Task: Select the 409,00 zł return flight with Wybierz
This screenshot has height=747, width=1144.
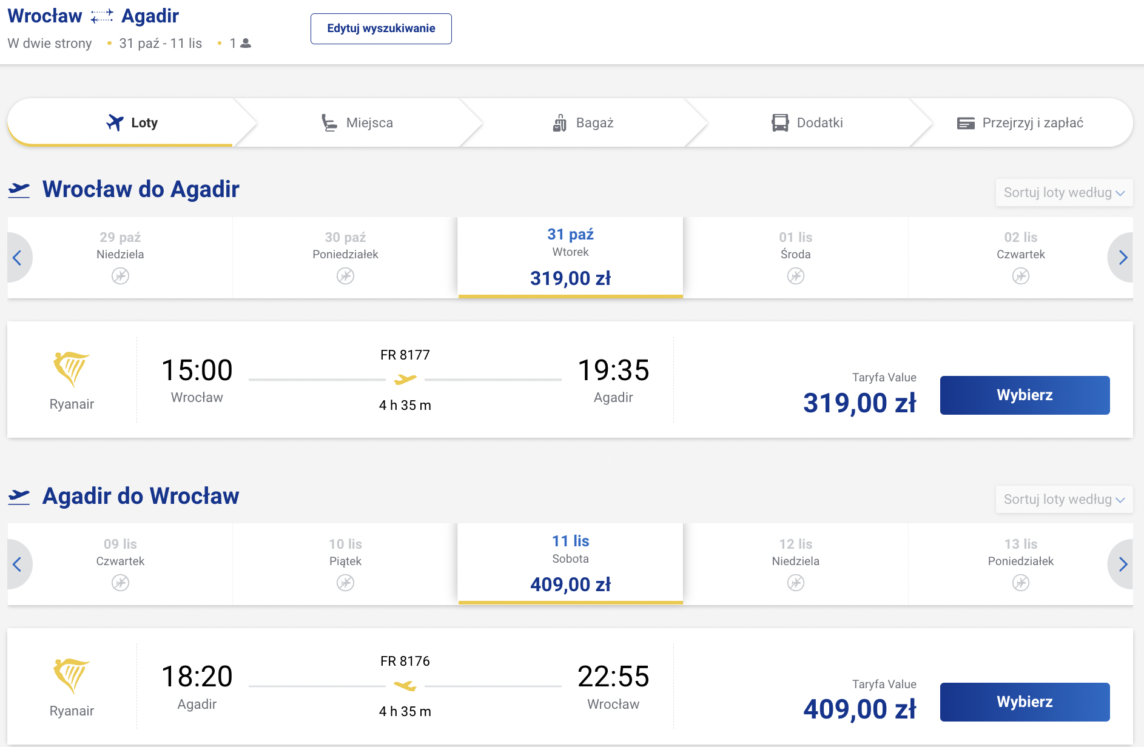Action: (1025, 702)
